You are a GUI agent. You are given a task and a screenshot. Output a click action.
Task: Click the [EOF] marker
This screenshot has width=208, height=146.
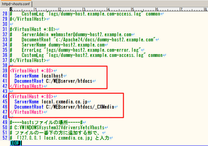16,143
